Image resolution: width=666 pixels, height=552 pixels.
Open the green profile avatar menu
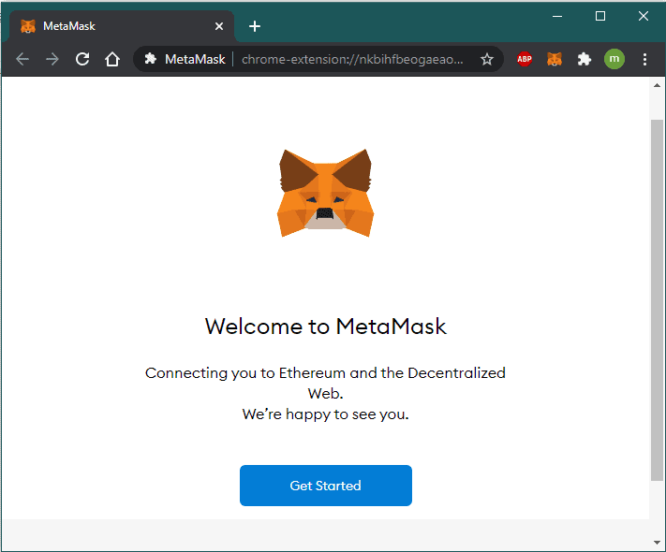pyautogui.click(x=614, y=59)
